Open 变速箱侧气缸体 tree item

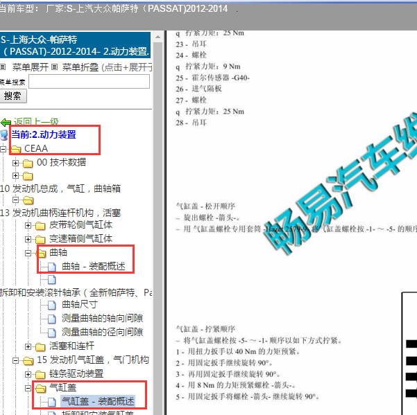(81, 239)
